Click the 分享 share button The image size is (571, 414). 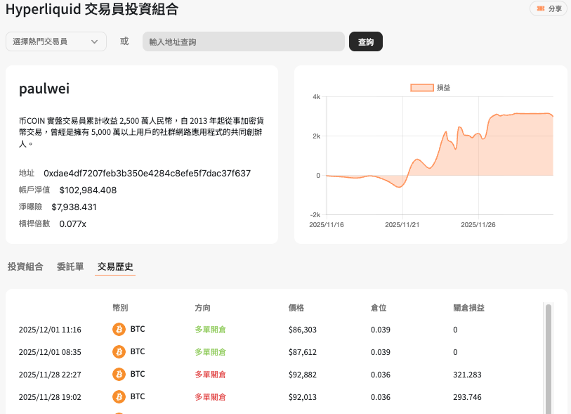pos(548,9)
